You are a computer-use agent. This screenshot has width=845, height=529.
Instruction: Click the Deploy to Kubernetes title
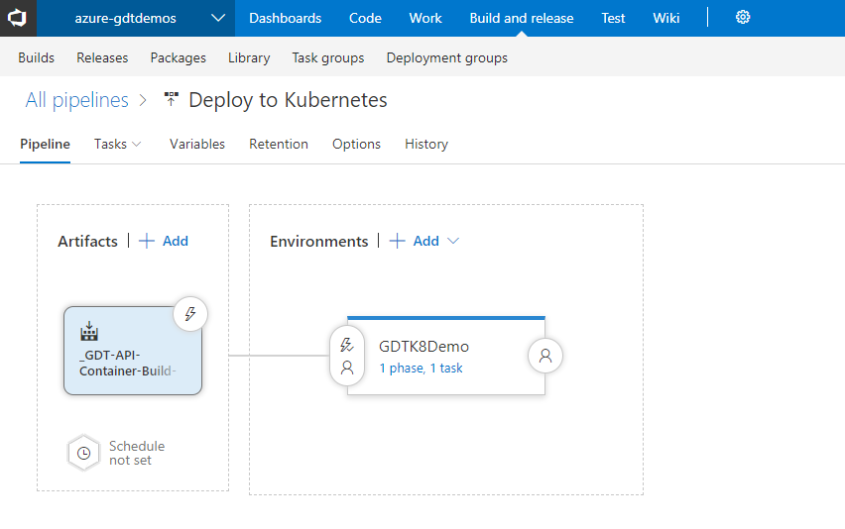point(288,100)
